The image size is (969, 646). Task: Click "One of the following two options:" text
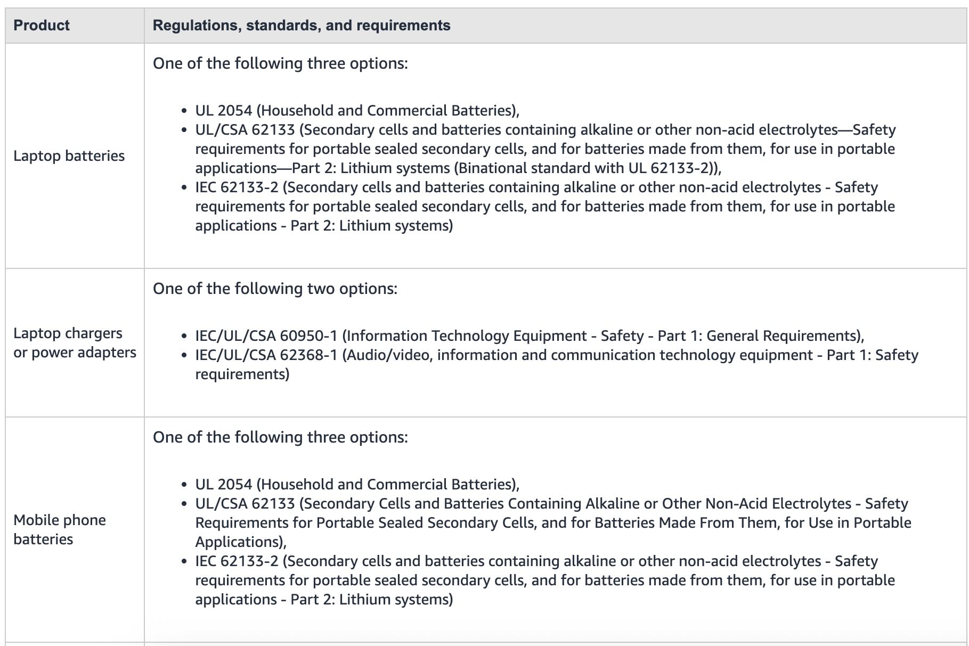pyautogui.click(x=275, y=289)
